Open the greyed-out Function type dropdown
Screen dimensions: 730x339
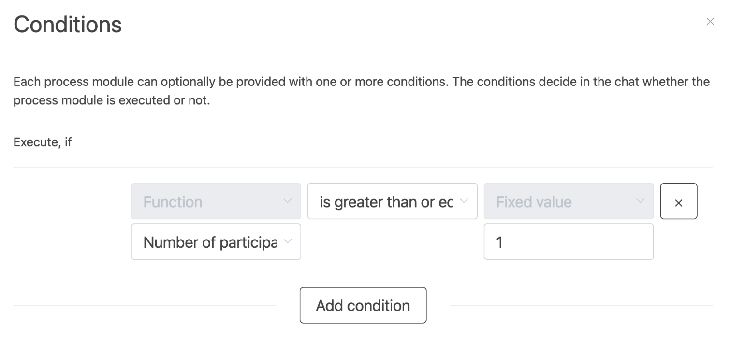tap(216, 201)
